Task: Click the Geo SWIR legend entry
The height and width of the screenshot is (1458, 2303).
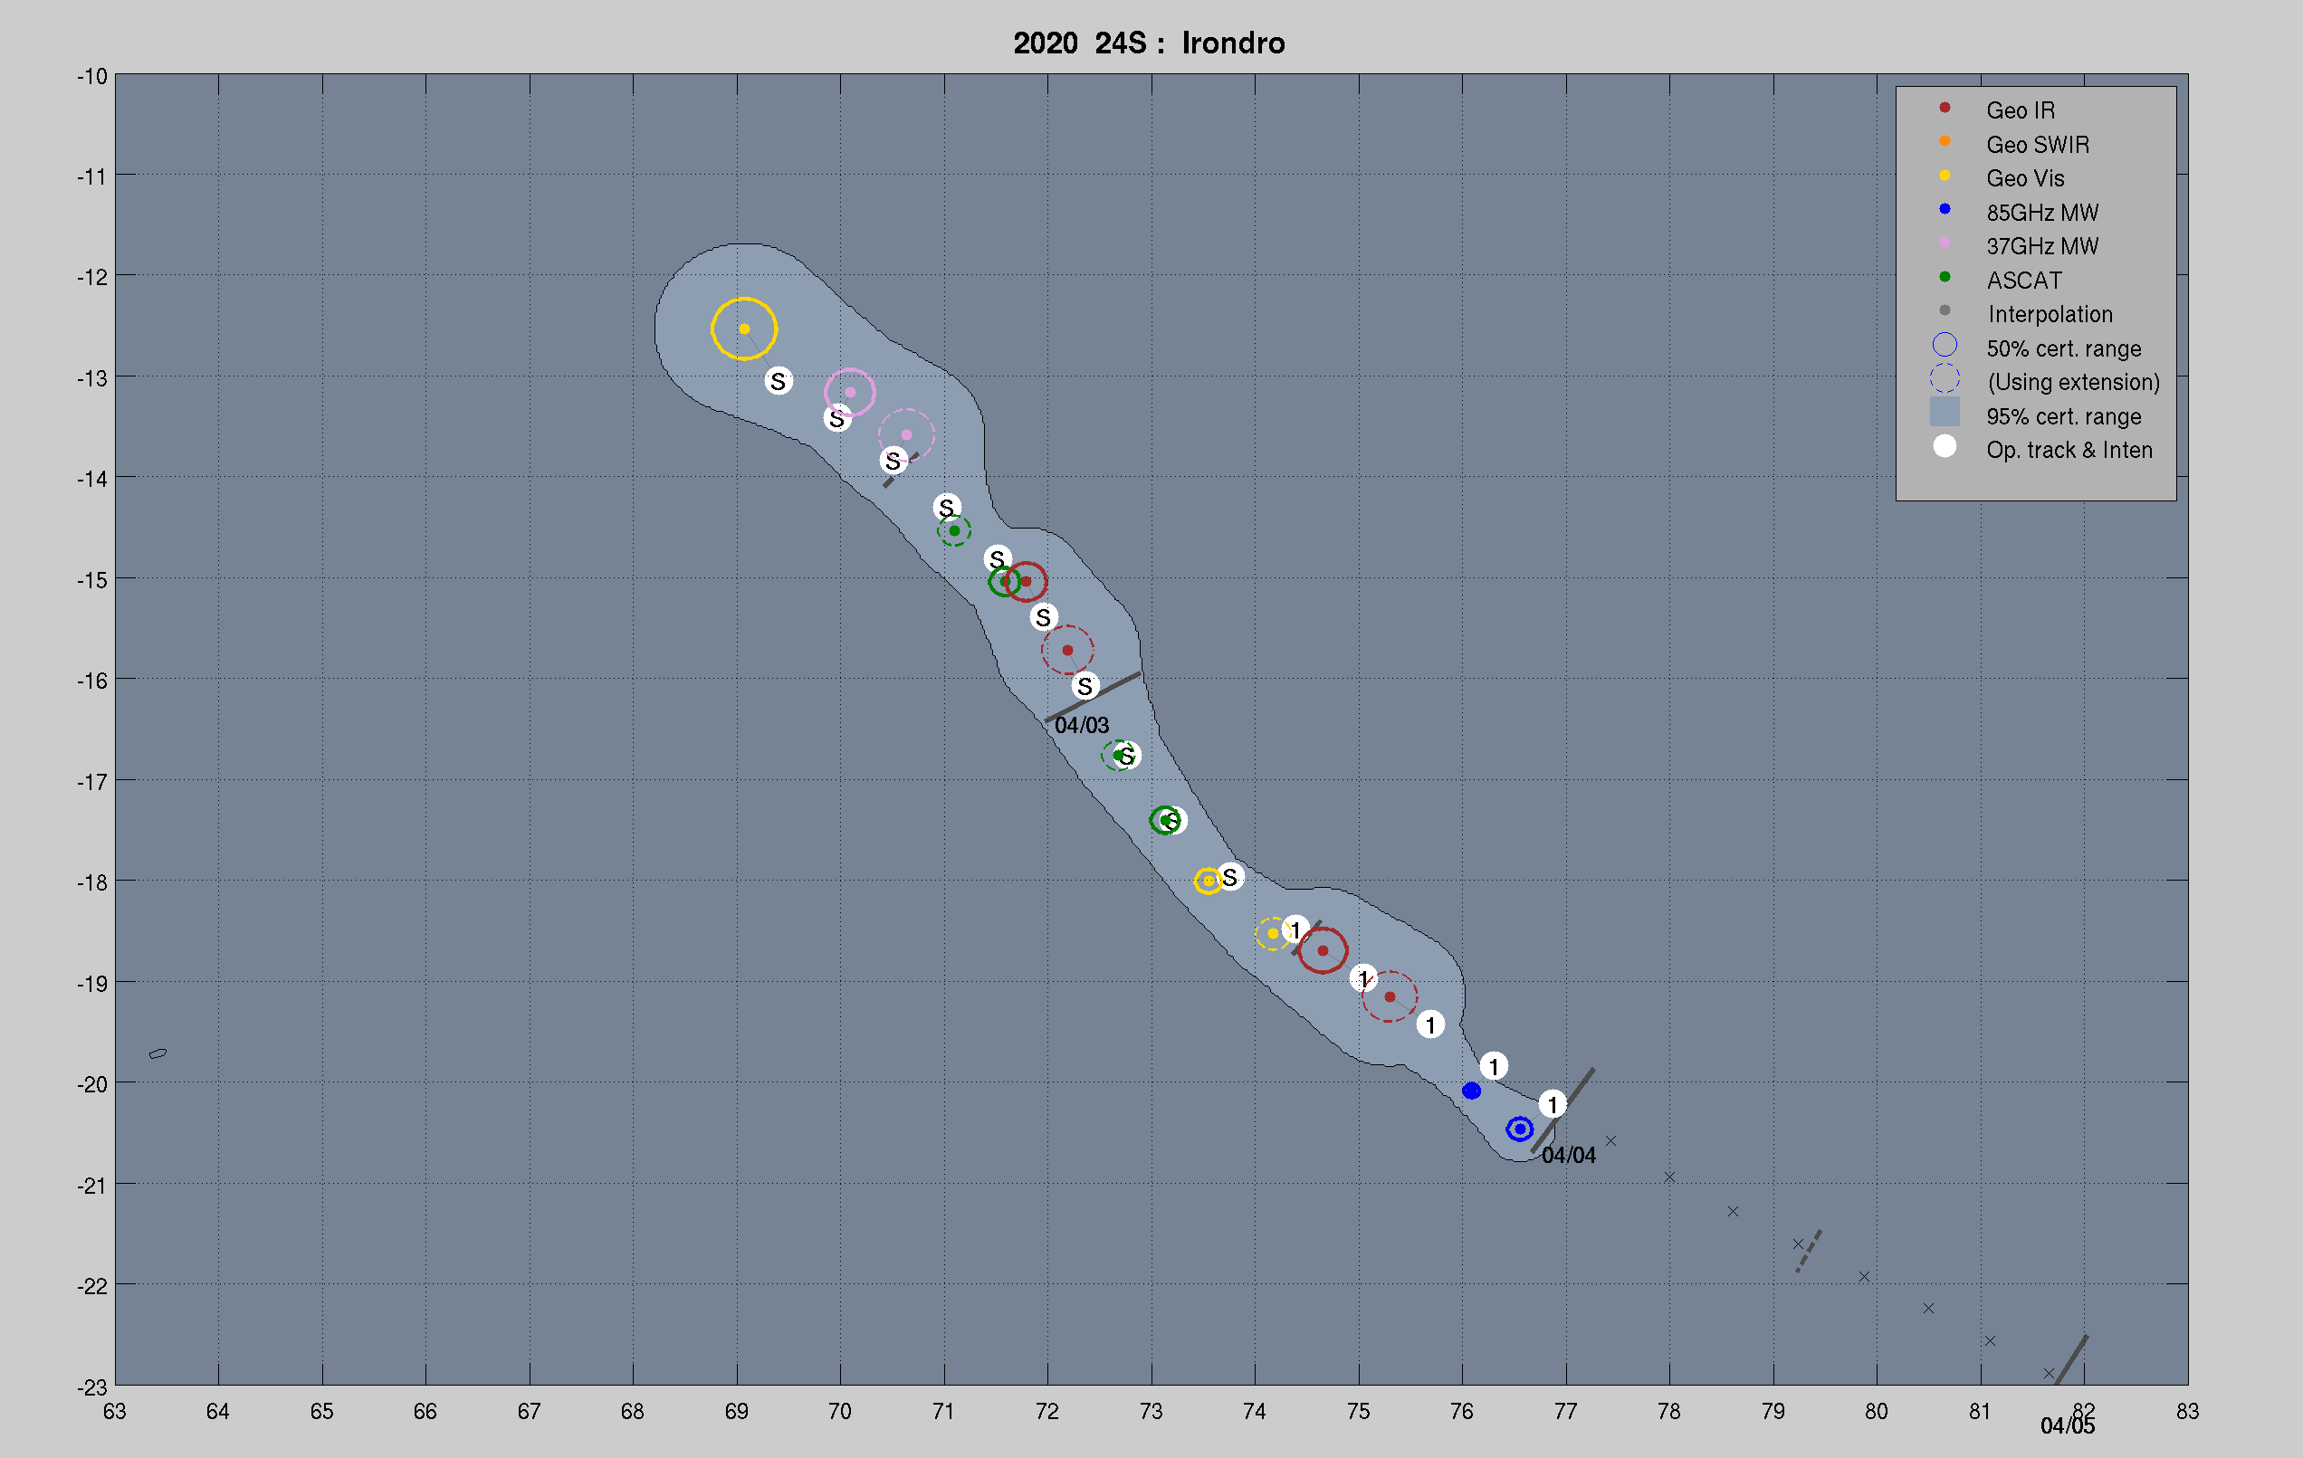Action: (2037, 145)
